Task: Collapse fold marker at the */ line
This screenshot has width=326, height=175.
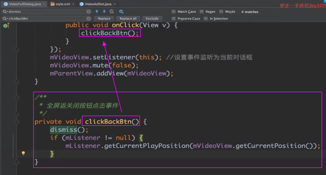Action: 17,114
